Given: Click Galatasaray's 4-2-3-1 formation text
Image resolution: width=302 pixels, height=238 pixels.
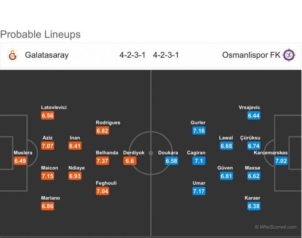Looking at the screenshot, I should (133, 55).
